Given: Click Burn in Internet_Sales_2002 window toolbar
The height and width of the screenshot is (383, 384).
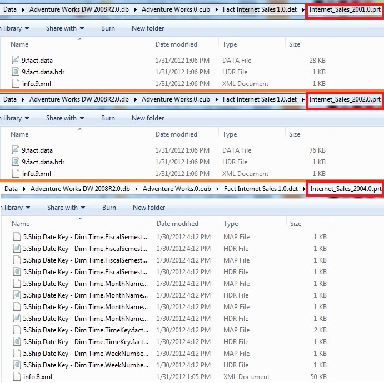Looking at the screenshot, I should coord(108,118).
